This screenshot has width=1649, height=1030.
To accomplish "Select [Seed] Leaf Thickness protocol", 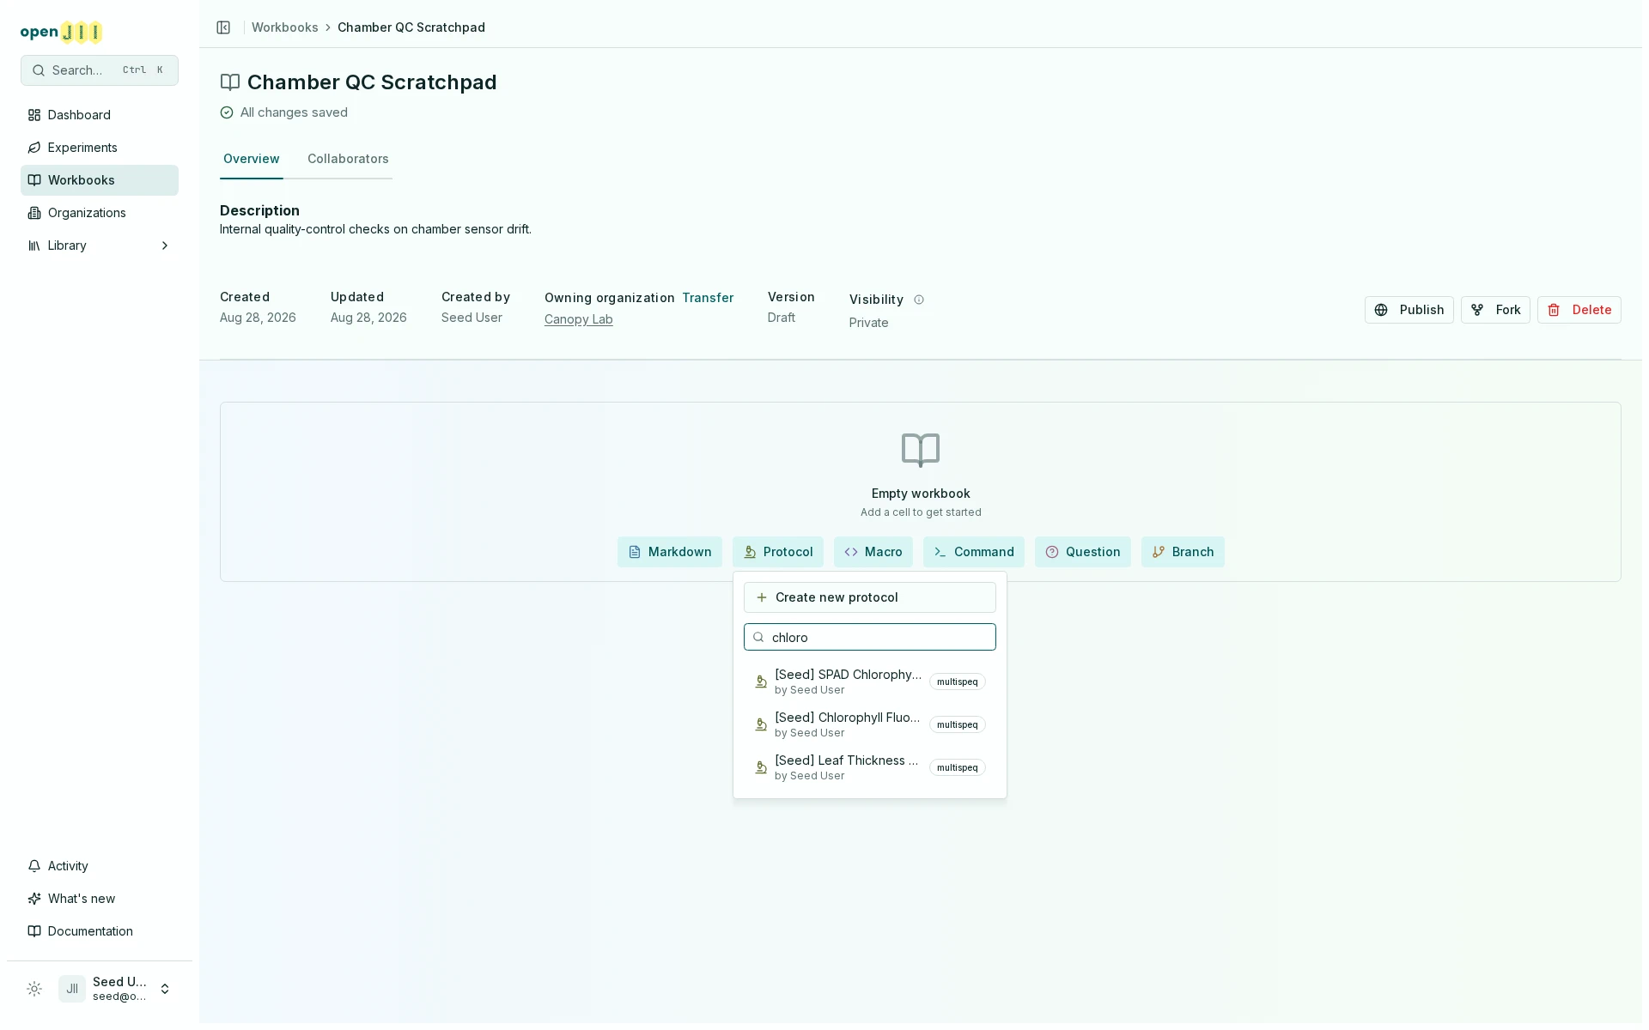I will (869, 767).
